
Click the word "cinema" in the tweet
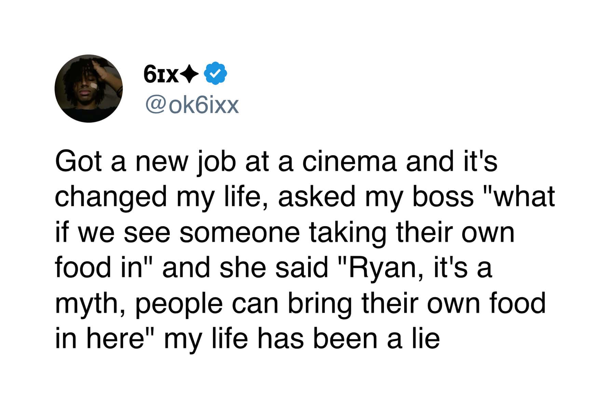[x=349, y=161]
